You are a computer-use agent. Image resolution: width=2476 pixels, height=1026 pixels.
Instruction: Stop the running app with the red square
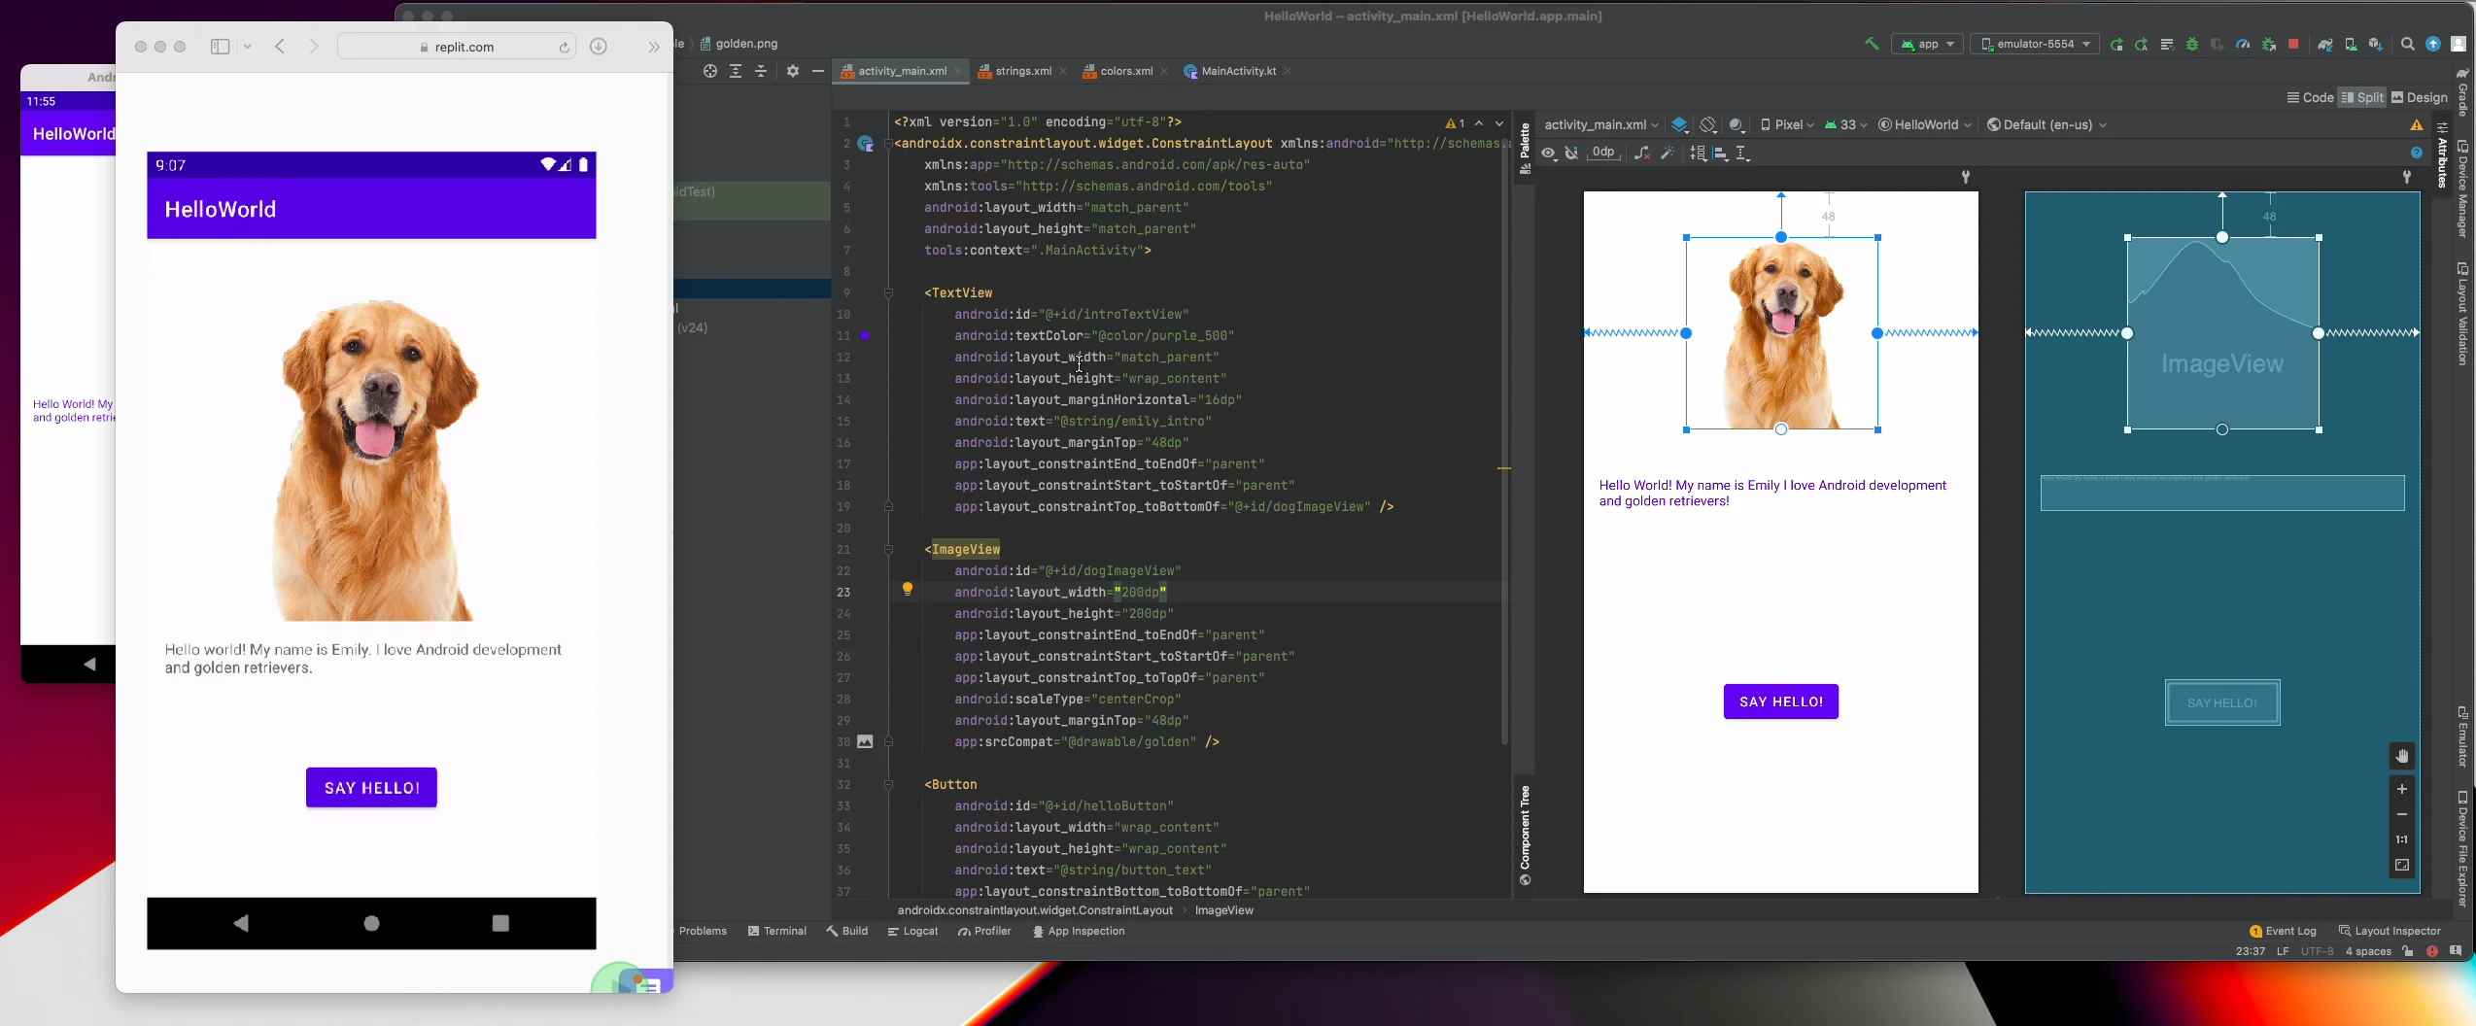click(x=2293, y=44)
